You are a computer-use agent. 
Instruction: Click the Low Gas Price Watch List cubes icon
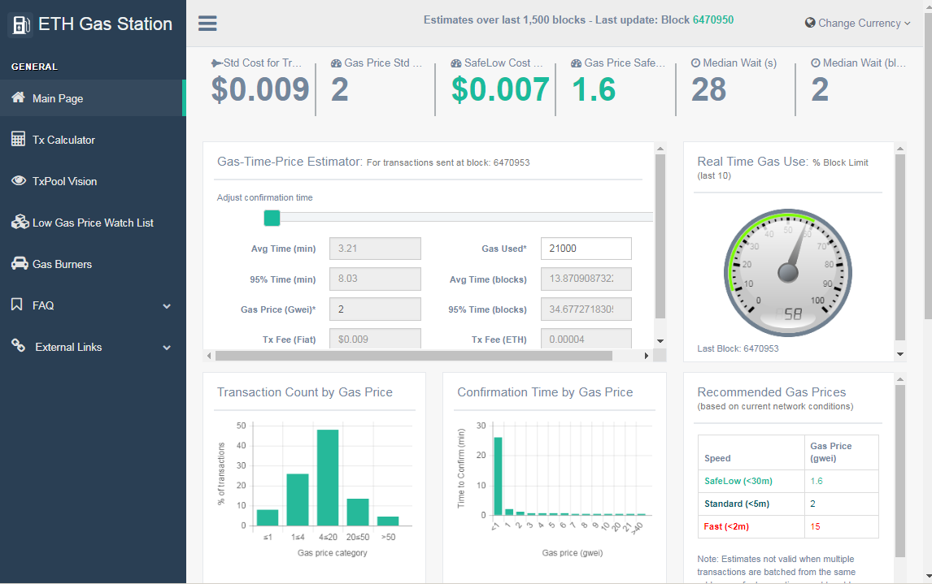20,222
